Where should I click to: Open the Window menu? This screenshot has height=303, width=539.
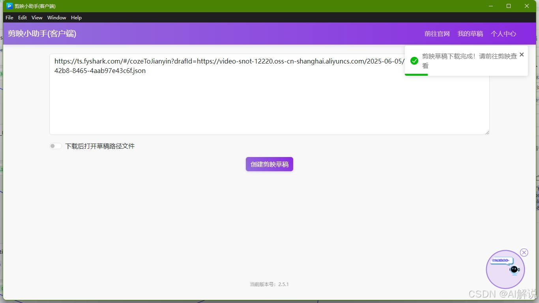pos(57,18)
